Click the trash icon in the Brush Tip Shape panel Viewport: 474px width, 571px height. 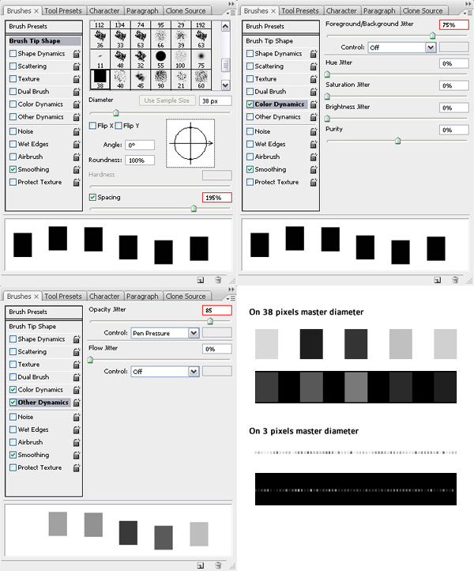[218, 280]
